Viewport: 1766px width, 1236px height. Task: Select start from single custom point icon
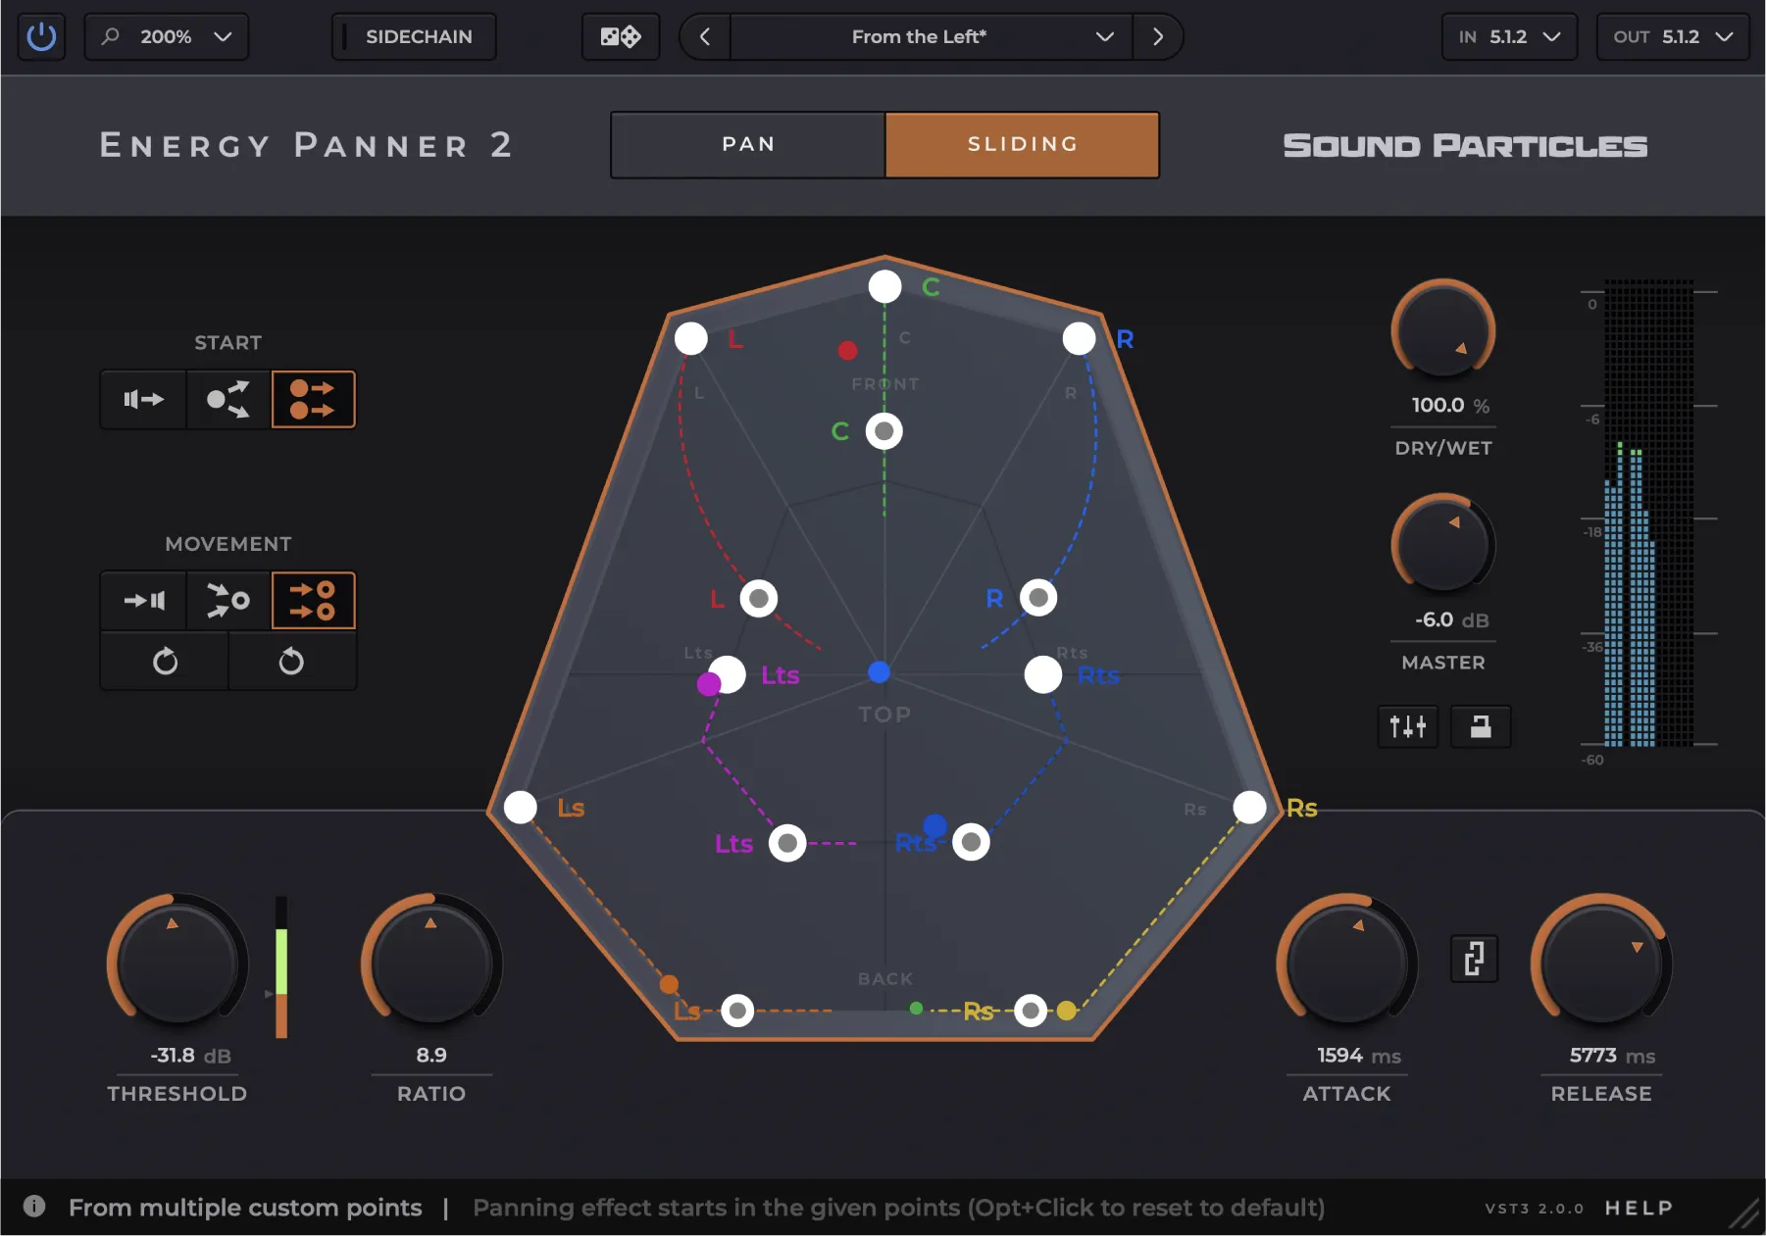tap(228, 399)
